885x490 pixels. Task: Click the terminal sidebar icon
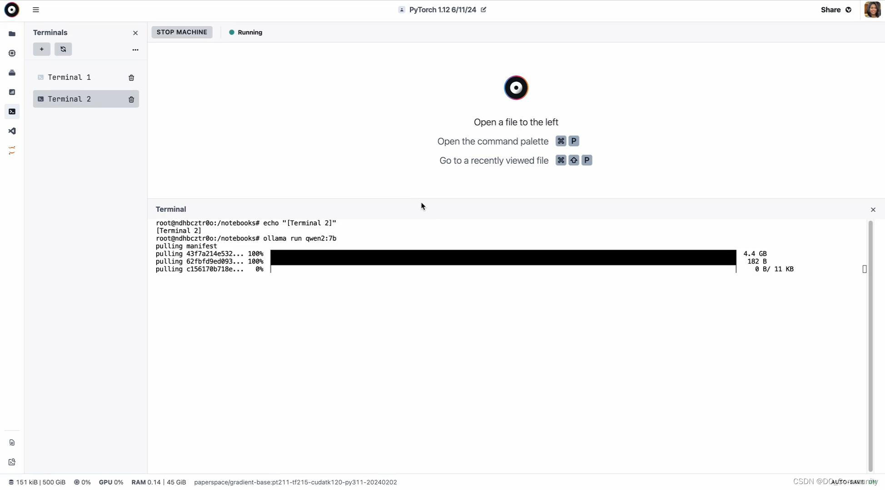pyautogui.click(x=12, y=112)
